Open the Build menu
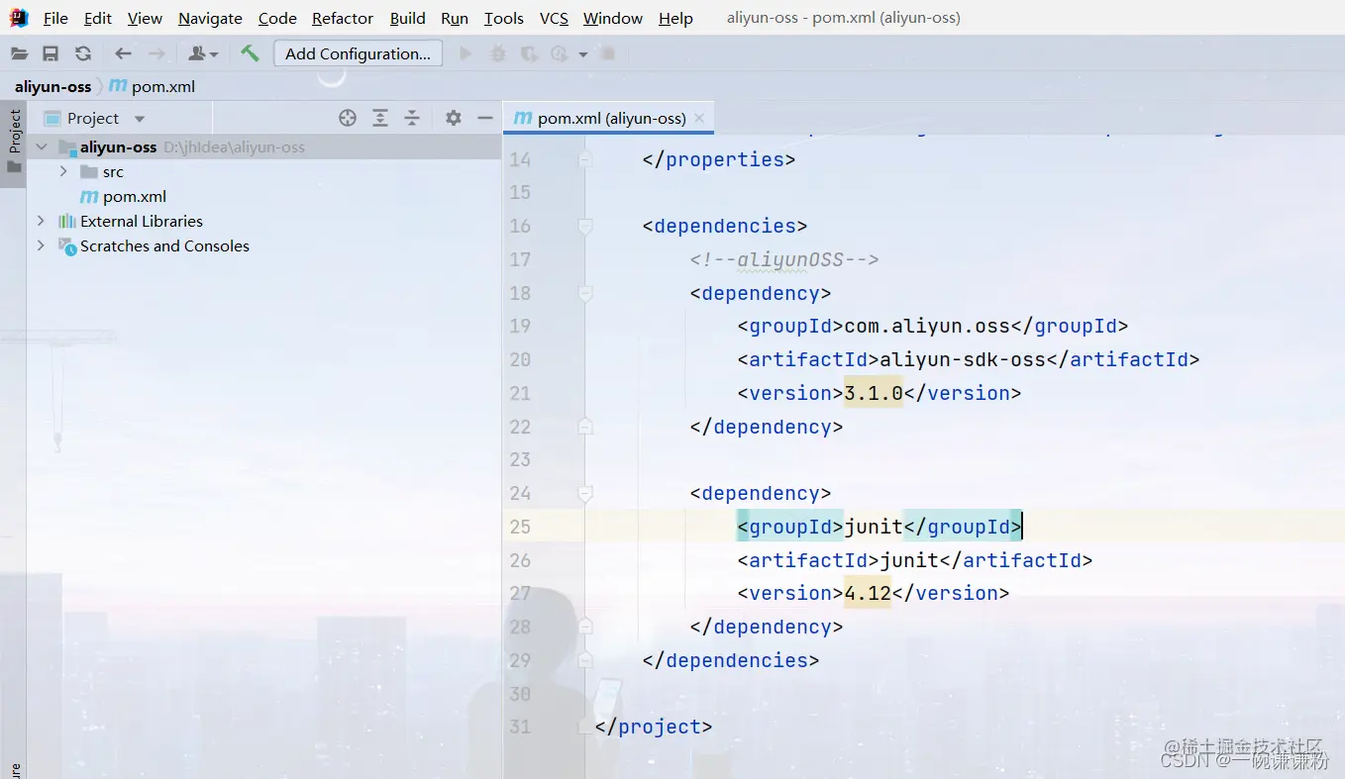 coord(408,19)
